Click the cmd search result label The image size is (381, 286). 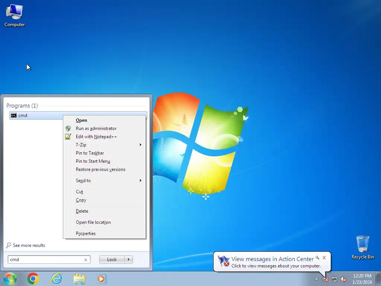[23, 115]
